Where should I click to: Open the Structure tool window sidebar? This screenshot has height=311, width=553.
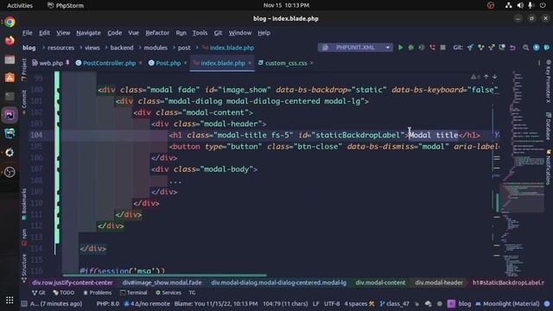point(24,268)
